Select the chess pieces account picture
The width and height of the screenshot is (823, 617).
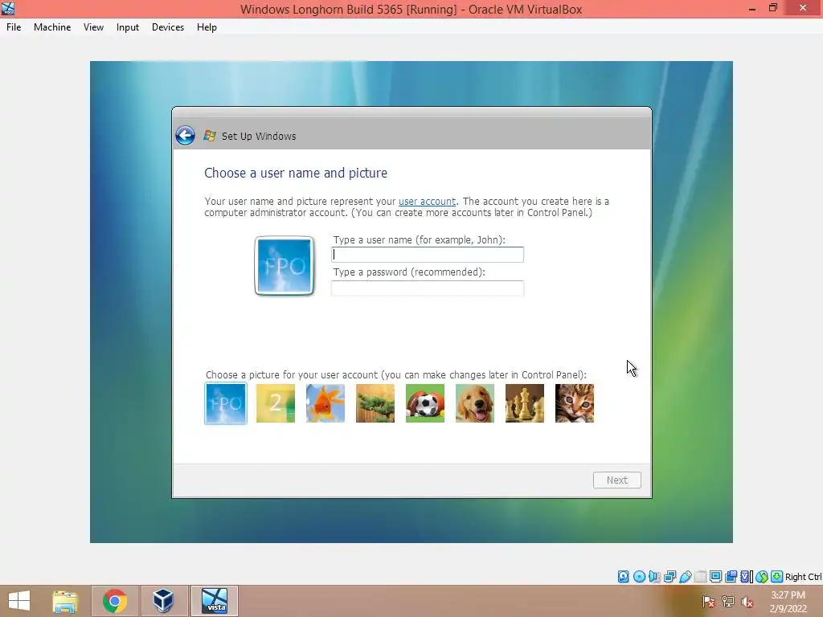pos(525,403)
